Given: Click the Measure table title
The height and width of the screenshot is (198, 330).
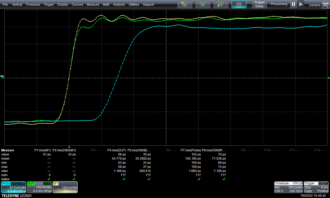Looking at the screenshot, I should [x=8, y=150].
